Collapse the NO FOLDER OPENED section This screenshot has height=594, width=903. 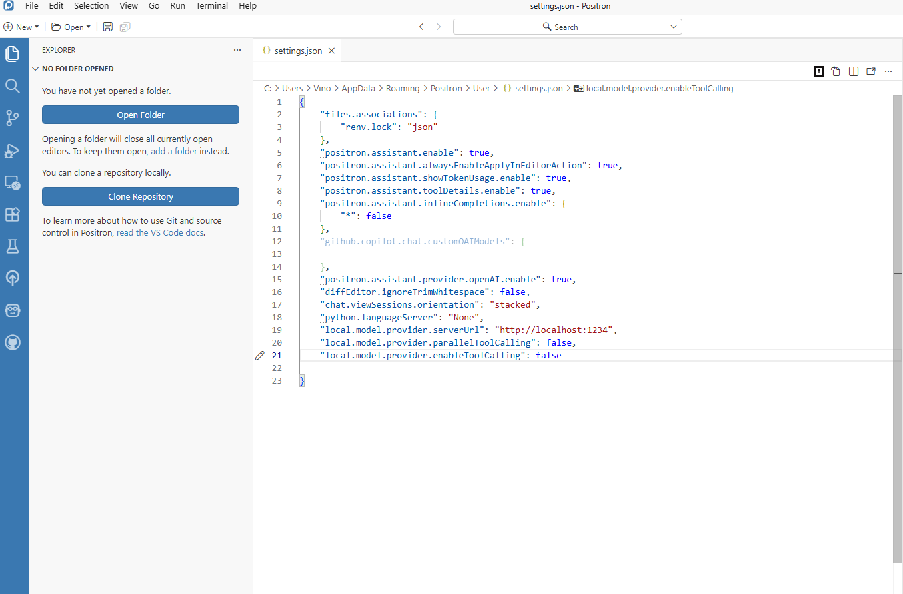click(x=35, y=69)
